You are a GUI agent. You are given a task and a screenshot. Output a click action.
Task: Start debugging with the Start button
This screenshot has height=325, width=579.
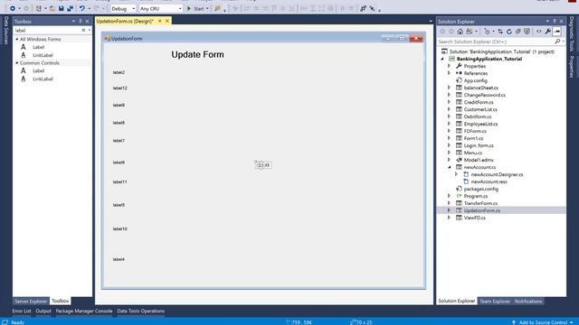[195, 8]
